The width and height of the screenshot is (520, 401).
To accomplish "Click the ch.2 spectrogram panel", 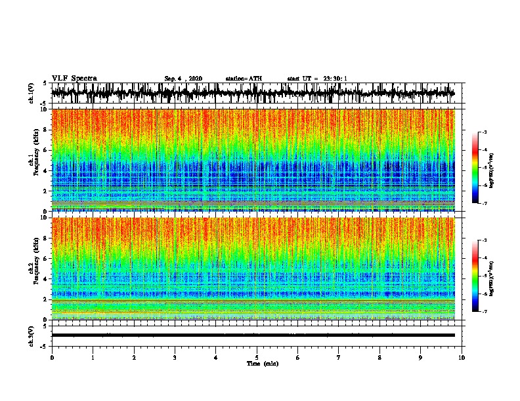I will [253, 269].
